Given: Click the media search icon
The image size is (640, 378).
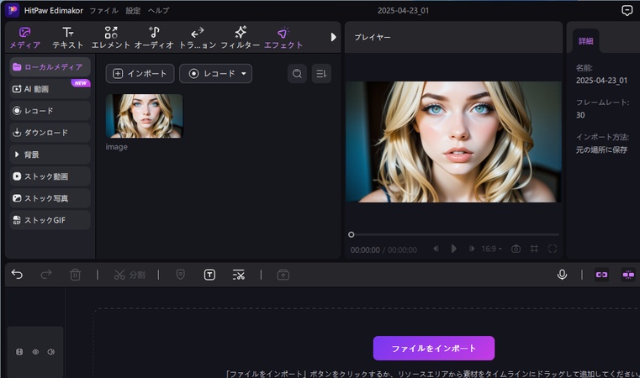Looking at the screenshot, I should pos(297,73).
